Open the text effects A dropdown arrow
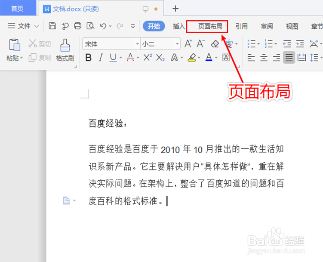This screenshot has height=262, width=323. pyautogui.click(x=181, y=58)
